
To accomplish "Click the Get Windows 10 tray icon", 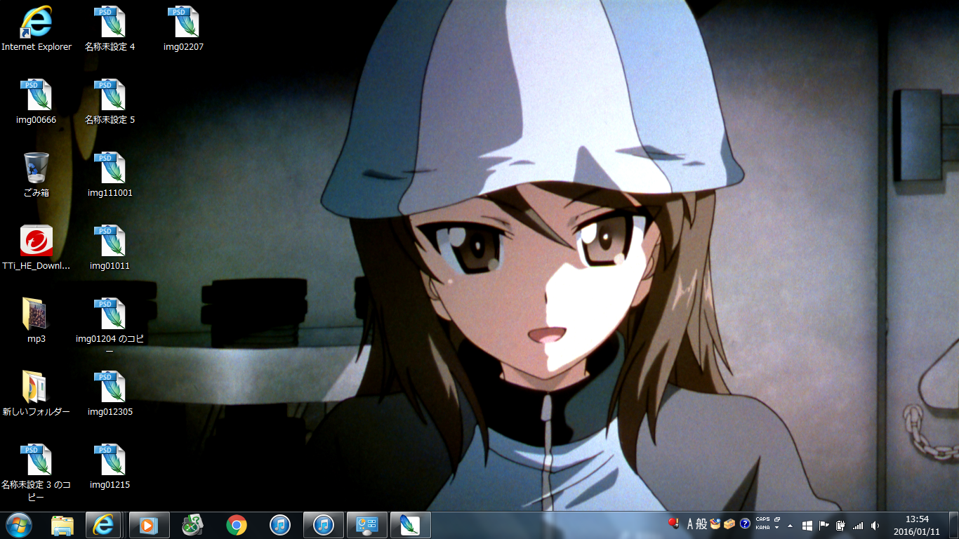I will 807,525.
